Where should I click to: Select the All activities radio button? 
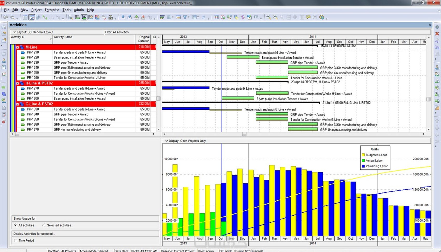[x=15, y=225]
